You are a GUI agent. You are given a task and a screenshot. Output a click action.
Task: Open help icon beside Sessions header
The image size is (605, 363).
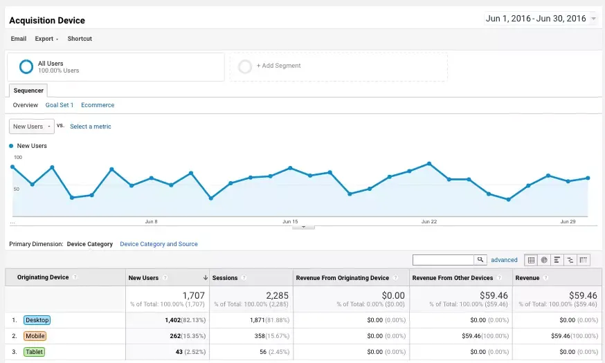point(244,277)
